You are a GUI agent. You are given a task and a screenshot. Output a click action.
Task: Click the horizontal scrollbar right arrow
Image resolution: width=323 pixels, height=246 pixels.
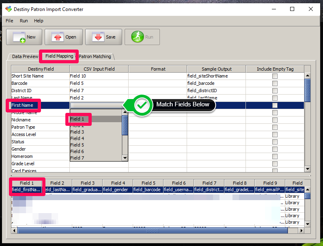pyautogui.click(x=301, y=231)
